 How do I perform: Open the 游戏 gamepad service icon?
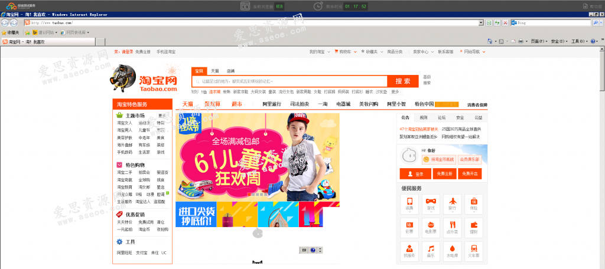[x=431, y=202]
